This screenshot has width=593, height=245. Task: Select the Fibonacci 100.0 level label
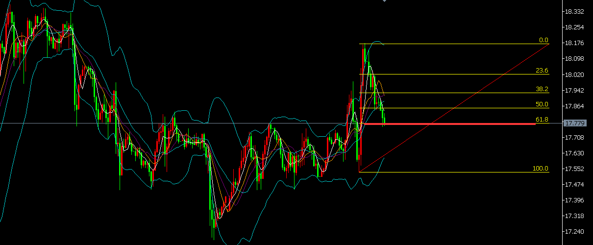(x=541, y=169)
